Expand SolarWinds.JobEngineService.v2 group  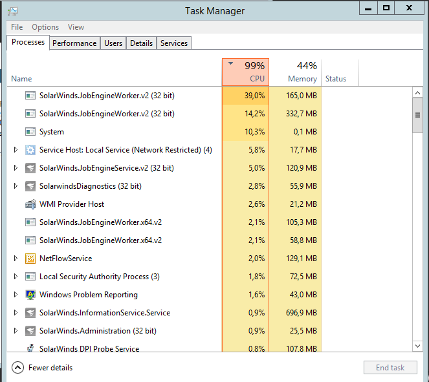[x=16, y=168]
